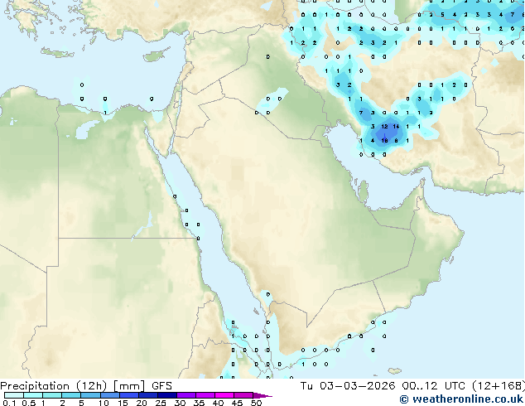Pick the legend swatch between 10 and 15
This screenshot has width=525, height=406.
point(109,395)
